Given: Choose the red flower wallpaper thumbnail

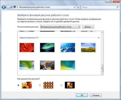Looking at the screenshot, I should point(27,48).
